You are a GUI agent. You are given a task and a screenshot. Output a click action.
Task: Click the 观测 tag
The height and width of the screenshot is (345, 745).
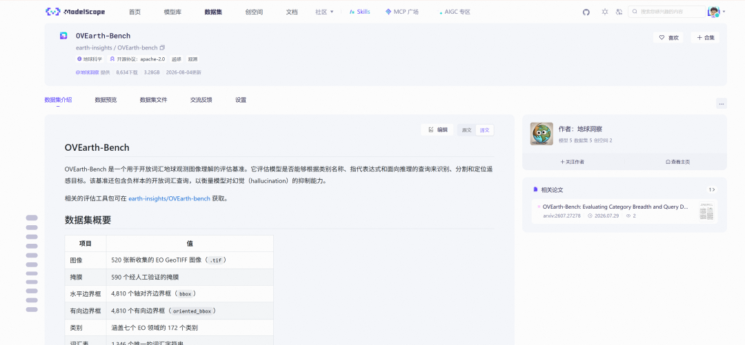(x=192, y=59)
